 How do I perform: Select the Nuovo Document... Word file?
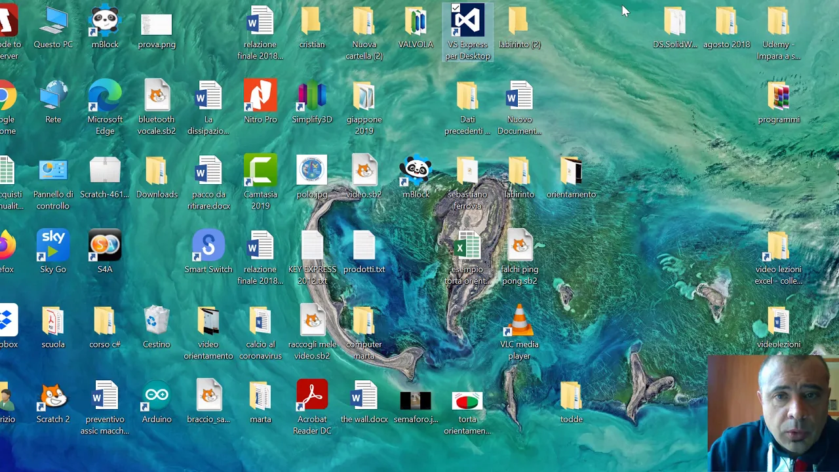520,108
